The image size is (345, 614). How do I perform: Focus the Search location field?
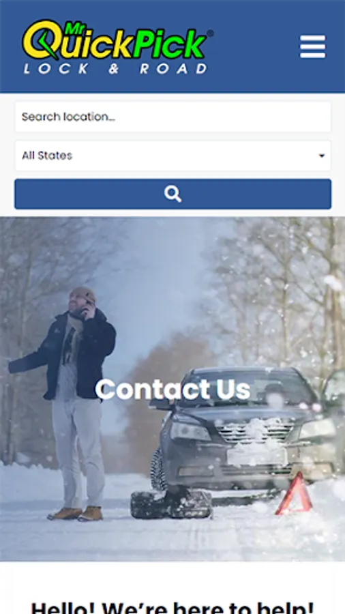point(173,117)
